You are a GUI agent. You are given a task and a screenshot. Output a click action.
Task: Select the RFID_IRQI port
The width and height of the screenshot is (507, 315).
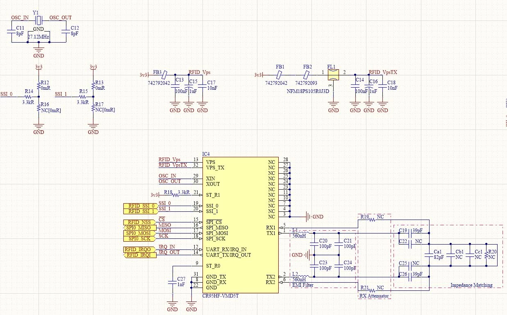pos(140,255)
